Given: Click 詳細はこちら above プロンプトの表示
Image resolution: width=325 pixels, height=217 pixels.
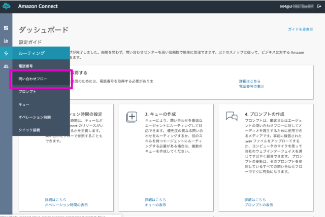Looking at the screenshot, I should coord(255,200).
